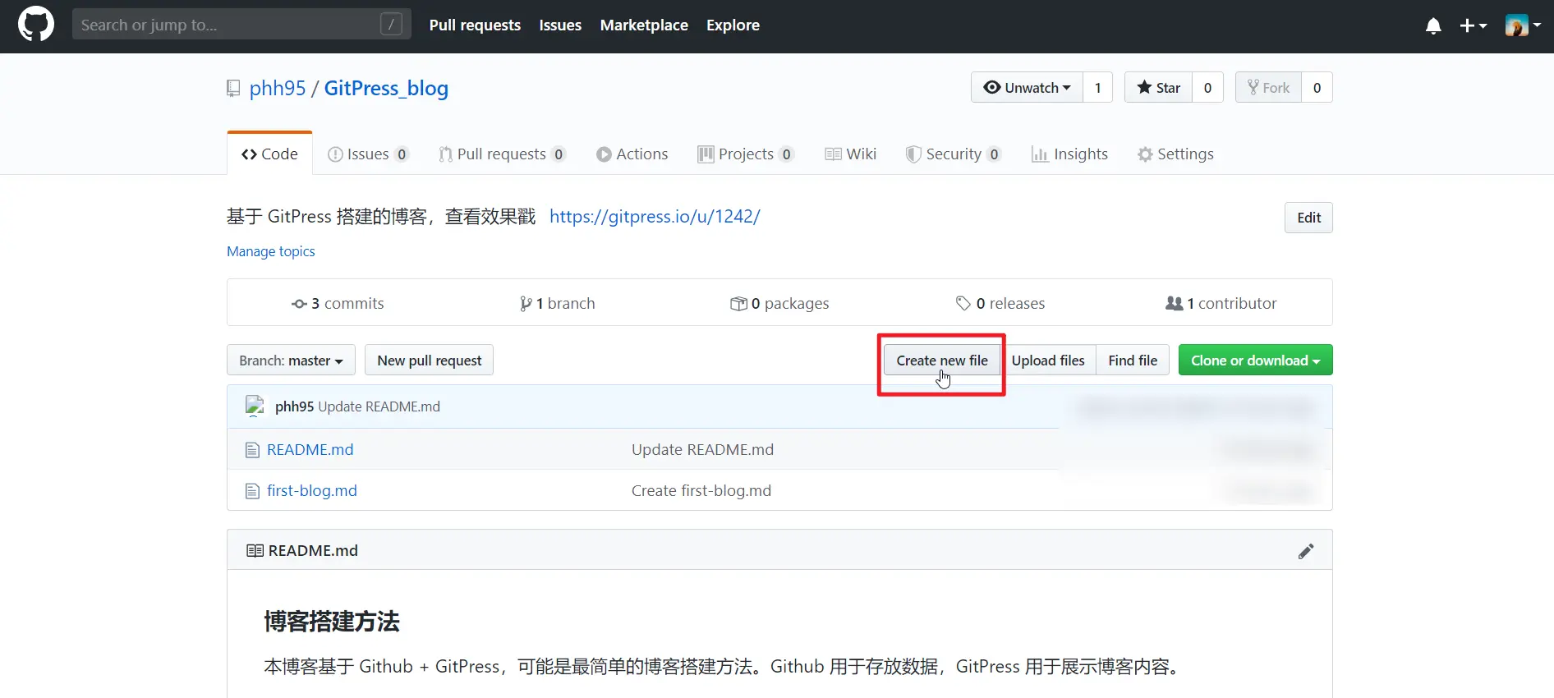Screen dimensions: 1554x698
Task: Click New pull request
Action: 429,360
